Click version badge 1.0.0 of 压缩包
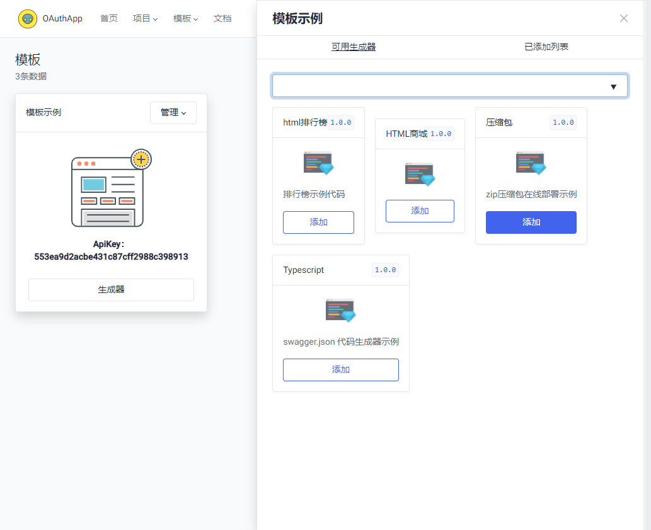This screenshot has width=651, height=530. [563, 122]
